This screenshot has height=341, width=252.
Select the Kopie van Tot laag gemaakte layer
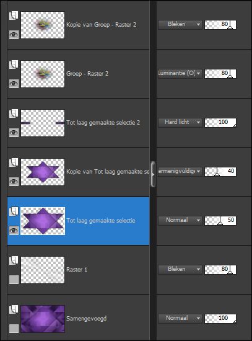(x=108, y=172)
